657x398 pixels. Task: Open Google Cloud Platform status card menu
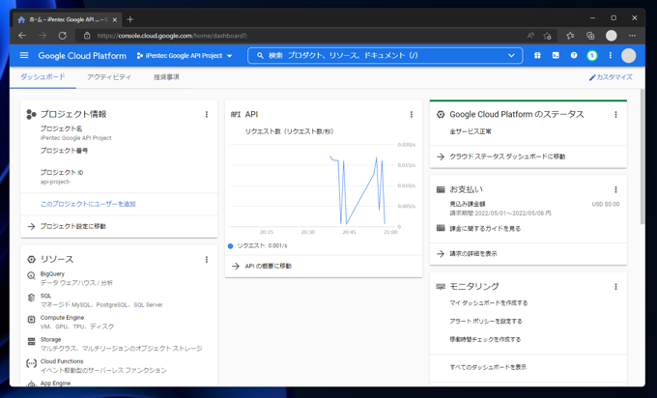click(x=616, y=114)
